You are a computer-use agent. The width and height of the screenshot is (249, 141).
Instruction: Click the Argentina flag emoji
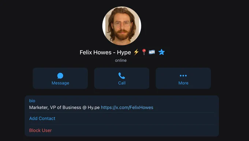tap(152, 52)
